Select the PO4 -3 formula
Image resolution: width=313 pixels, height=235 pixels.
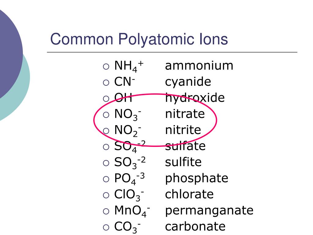(x=129, y=178)
